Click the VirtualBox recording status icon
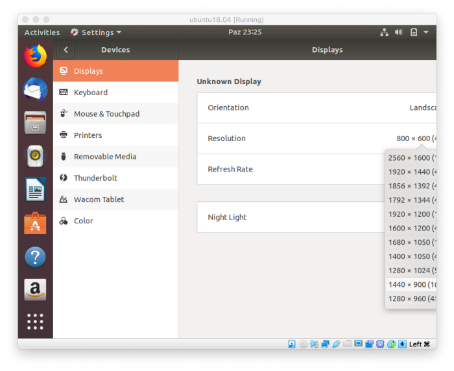The image size is (454, 371). click(x=369, y=344)
